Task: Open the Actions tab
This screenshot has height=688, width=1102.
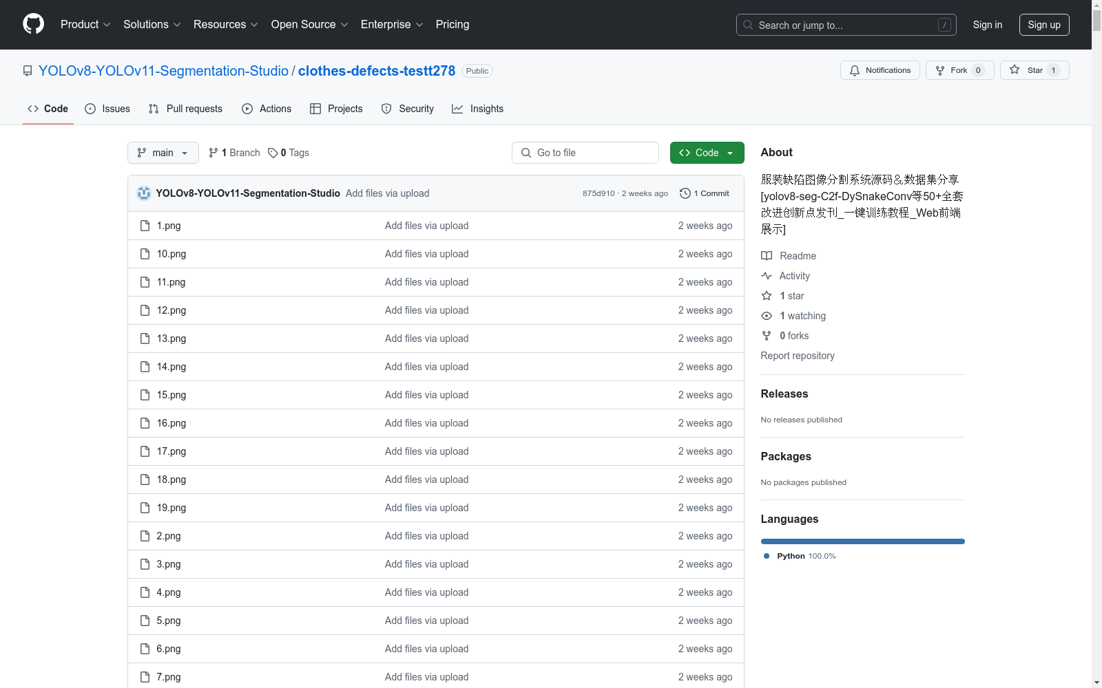Action: (267, 109)
